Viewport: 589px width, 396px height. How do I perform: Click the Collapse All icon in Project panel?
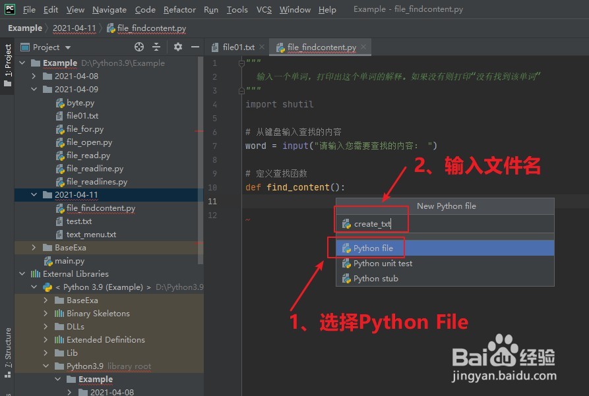(x=156, y=47)
